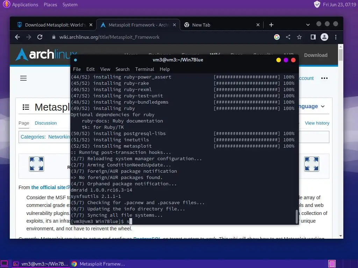Close the New Tab tab

[x=258, y=25]
